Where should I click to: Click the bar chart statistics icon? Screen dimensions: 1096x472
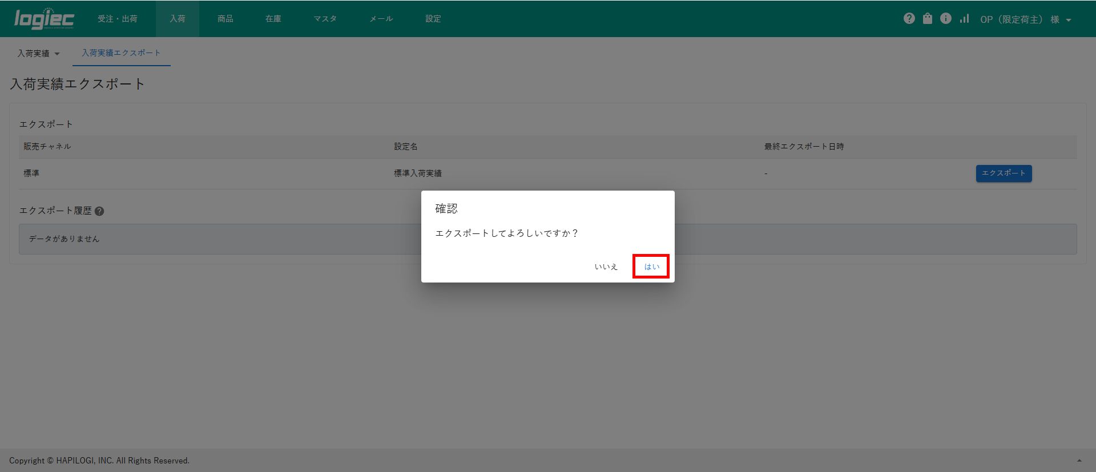click(x=964, y=19)
